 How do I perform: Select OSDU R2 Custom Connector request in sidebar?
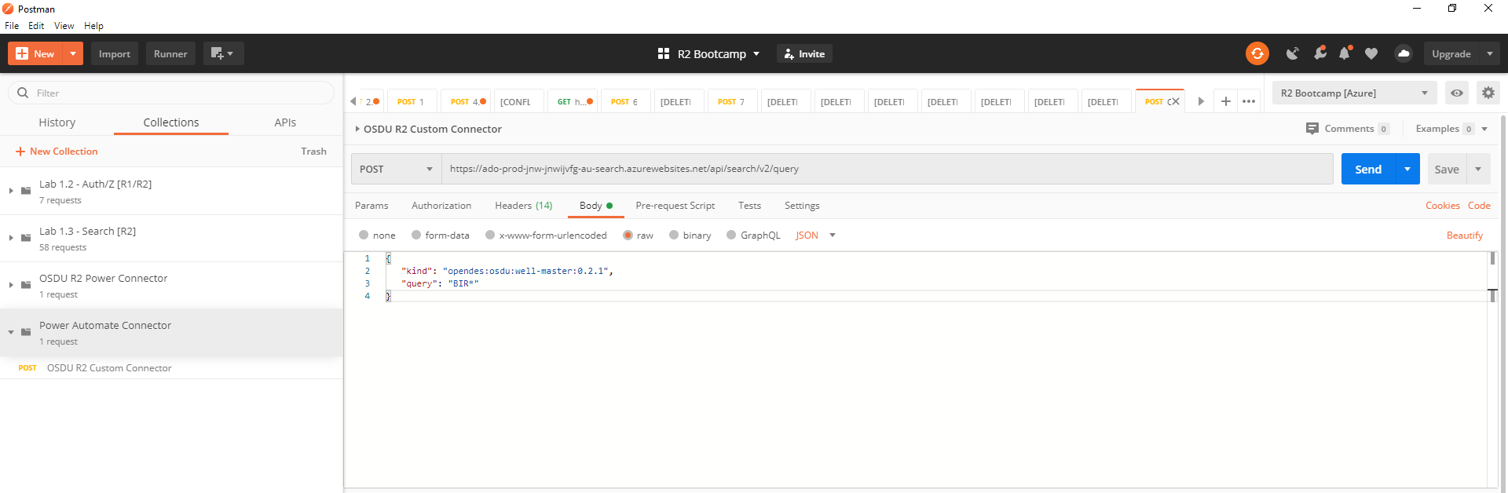point(171,368)
